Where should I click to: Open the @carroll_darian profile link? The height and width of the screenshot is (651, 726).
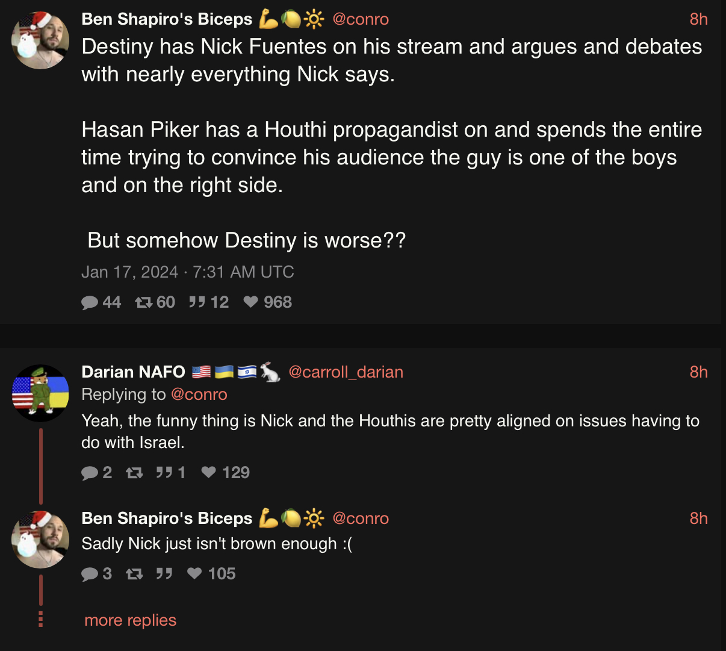coord(346,372)
